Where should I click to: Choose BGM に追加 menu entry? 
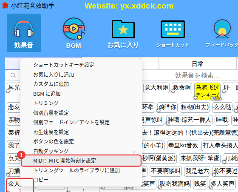(81, 94)
